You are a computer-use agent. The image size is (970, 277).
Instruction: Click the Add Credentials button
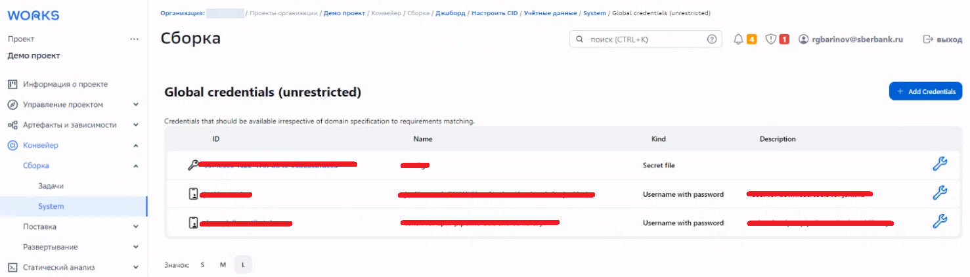tap(925, 91)
